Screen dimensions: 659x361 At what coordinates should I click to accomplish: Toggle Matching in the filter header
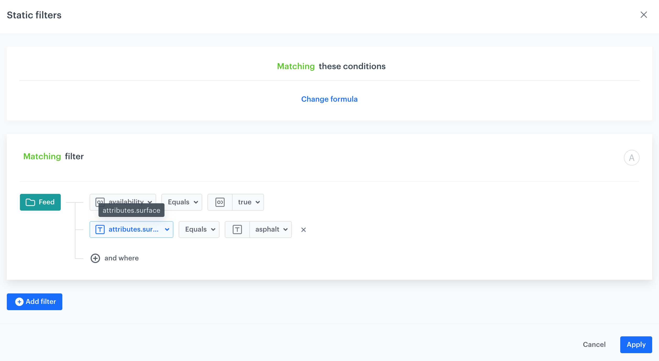(42, 156)
